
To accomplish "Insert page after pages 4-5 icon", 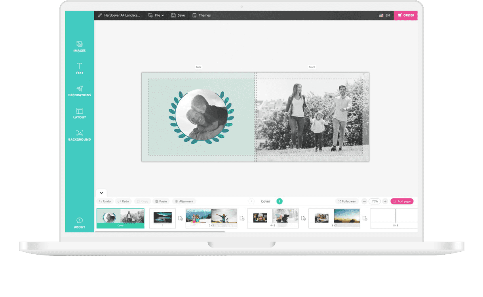I will [x=304, y=218].
